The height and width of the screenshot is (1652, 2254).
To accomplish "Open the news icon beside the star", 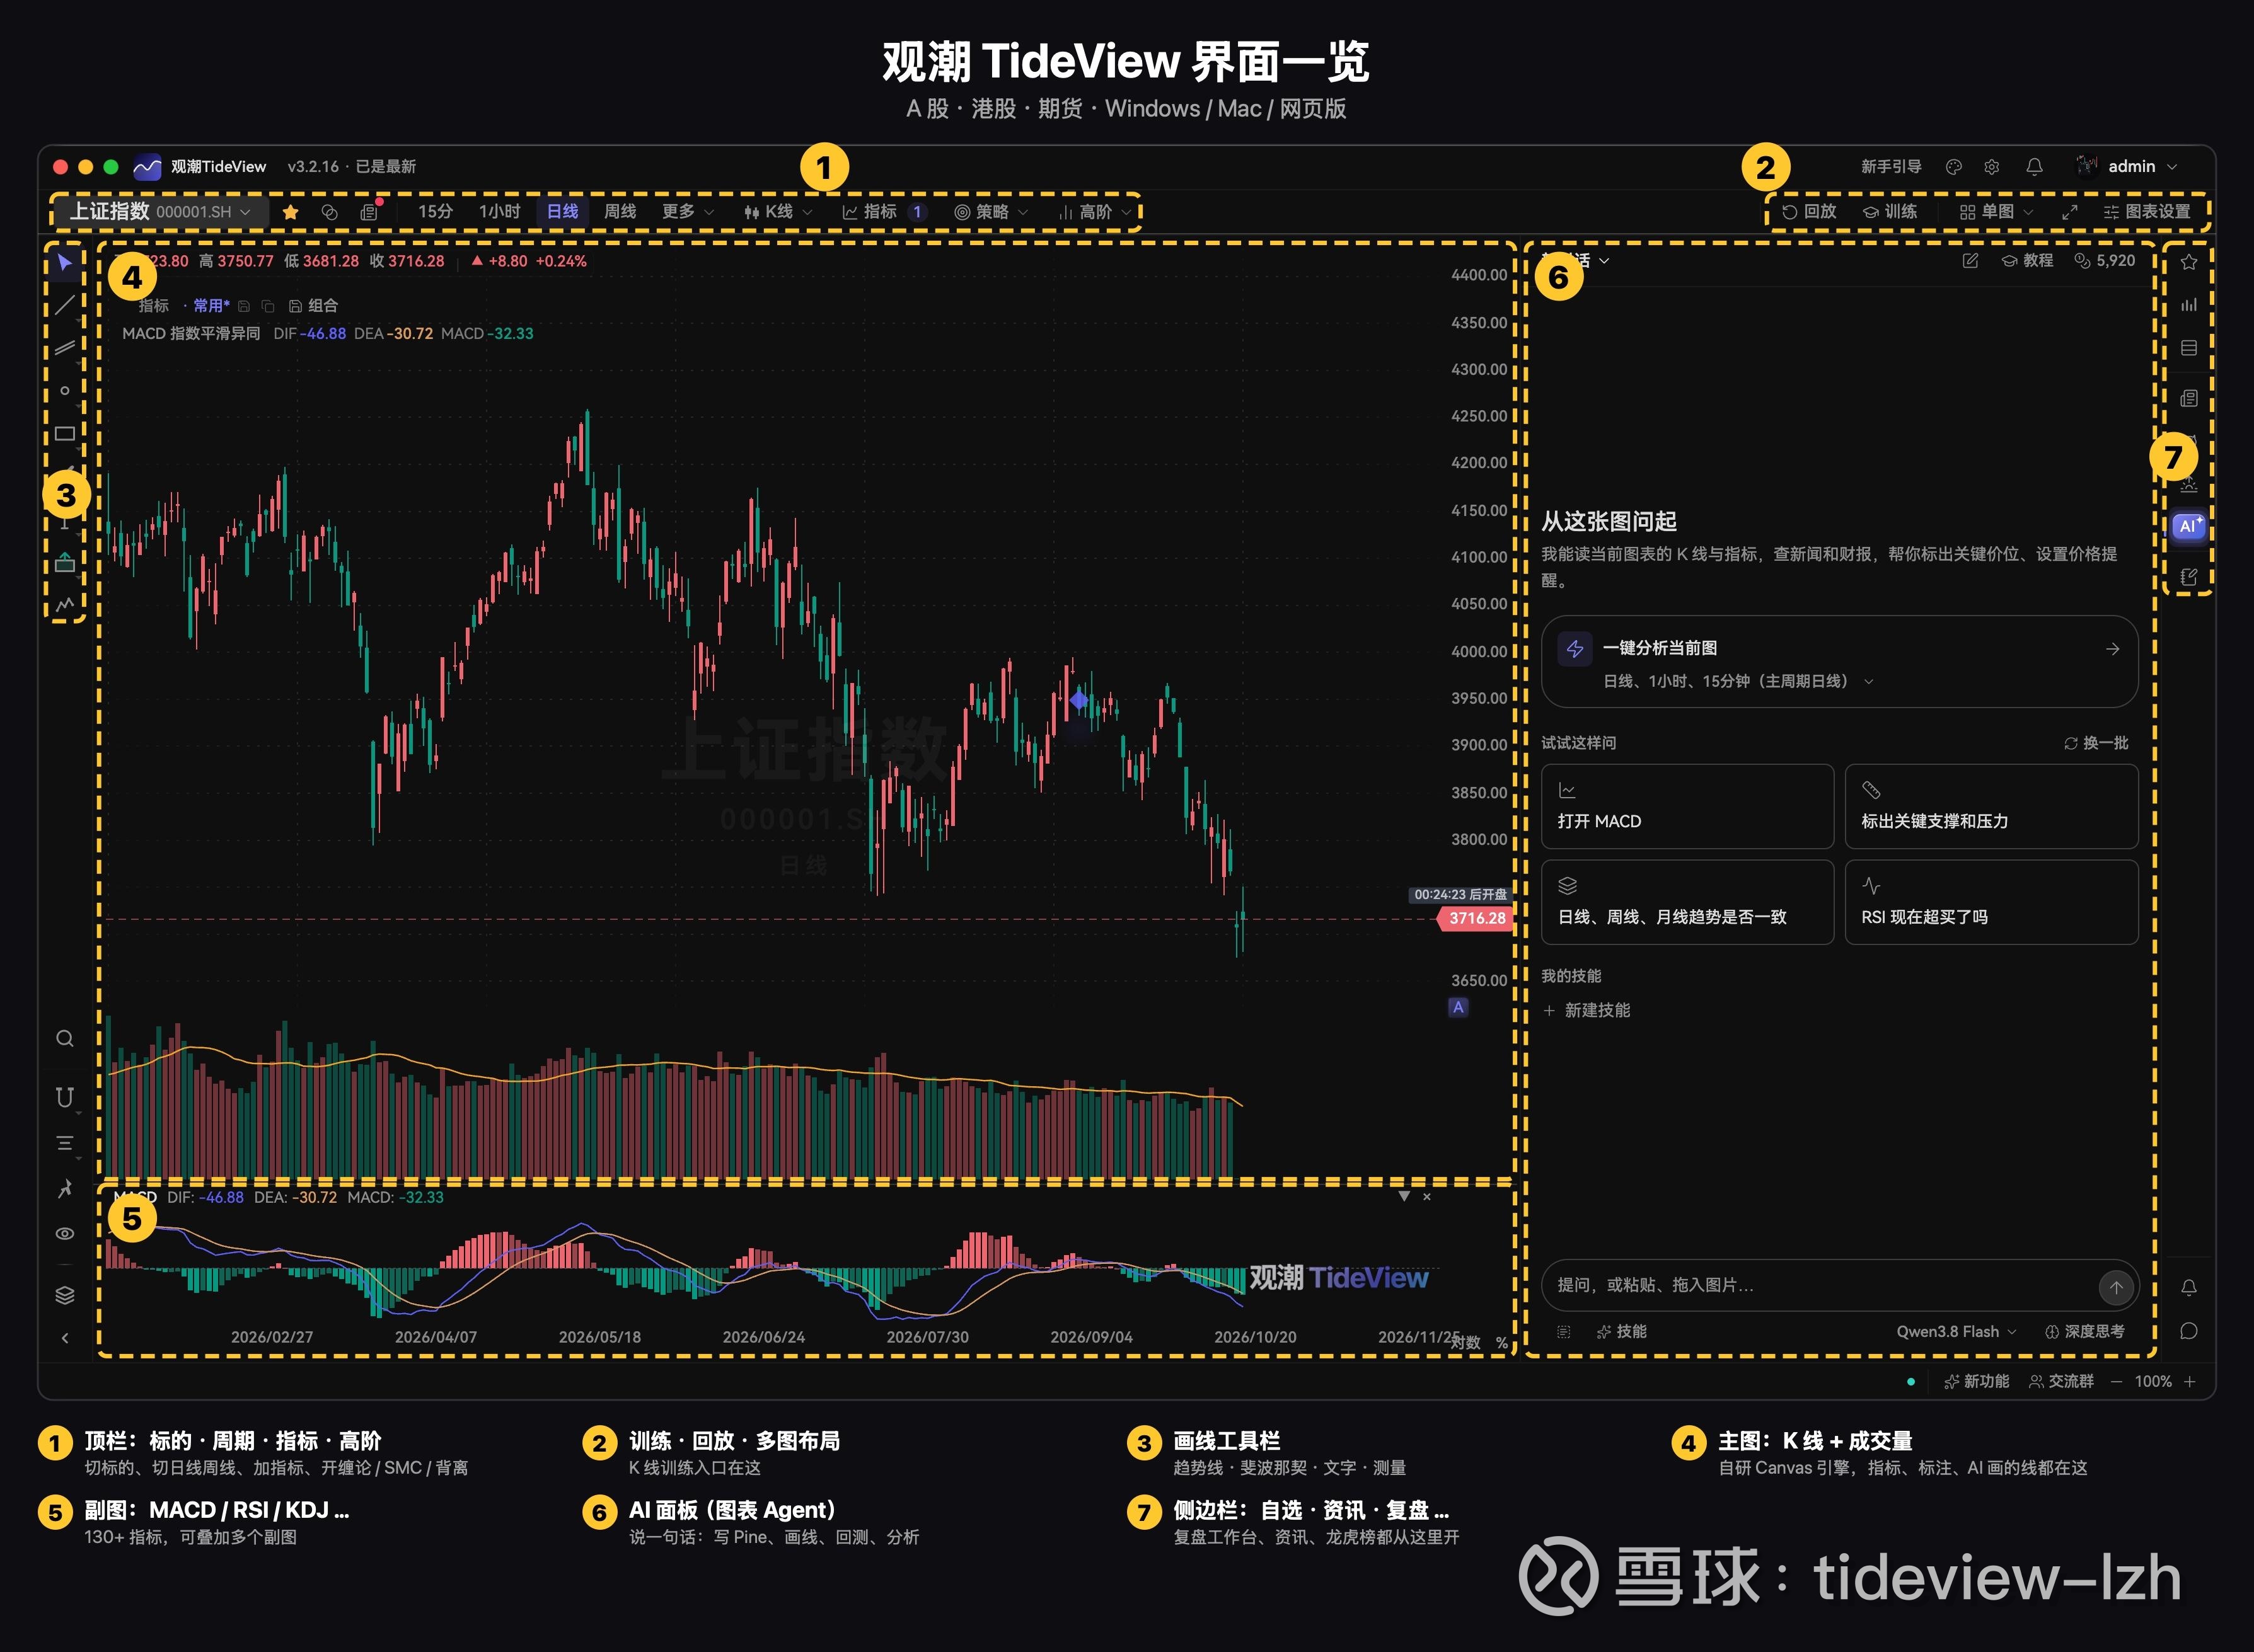I will tap(369, 211).
